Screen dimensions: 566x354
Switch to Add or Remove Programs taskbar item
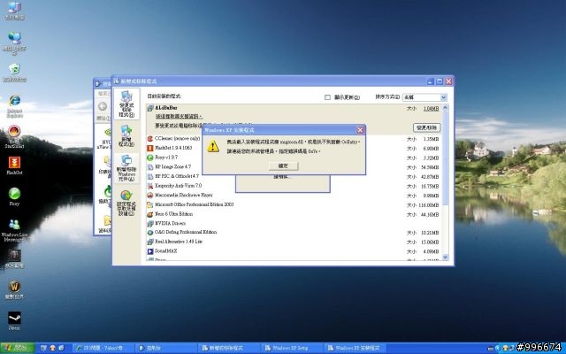pyautogui.click(x=229, y=348)
